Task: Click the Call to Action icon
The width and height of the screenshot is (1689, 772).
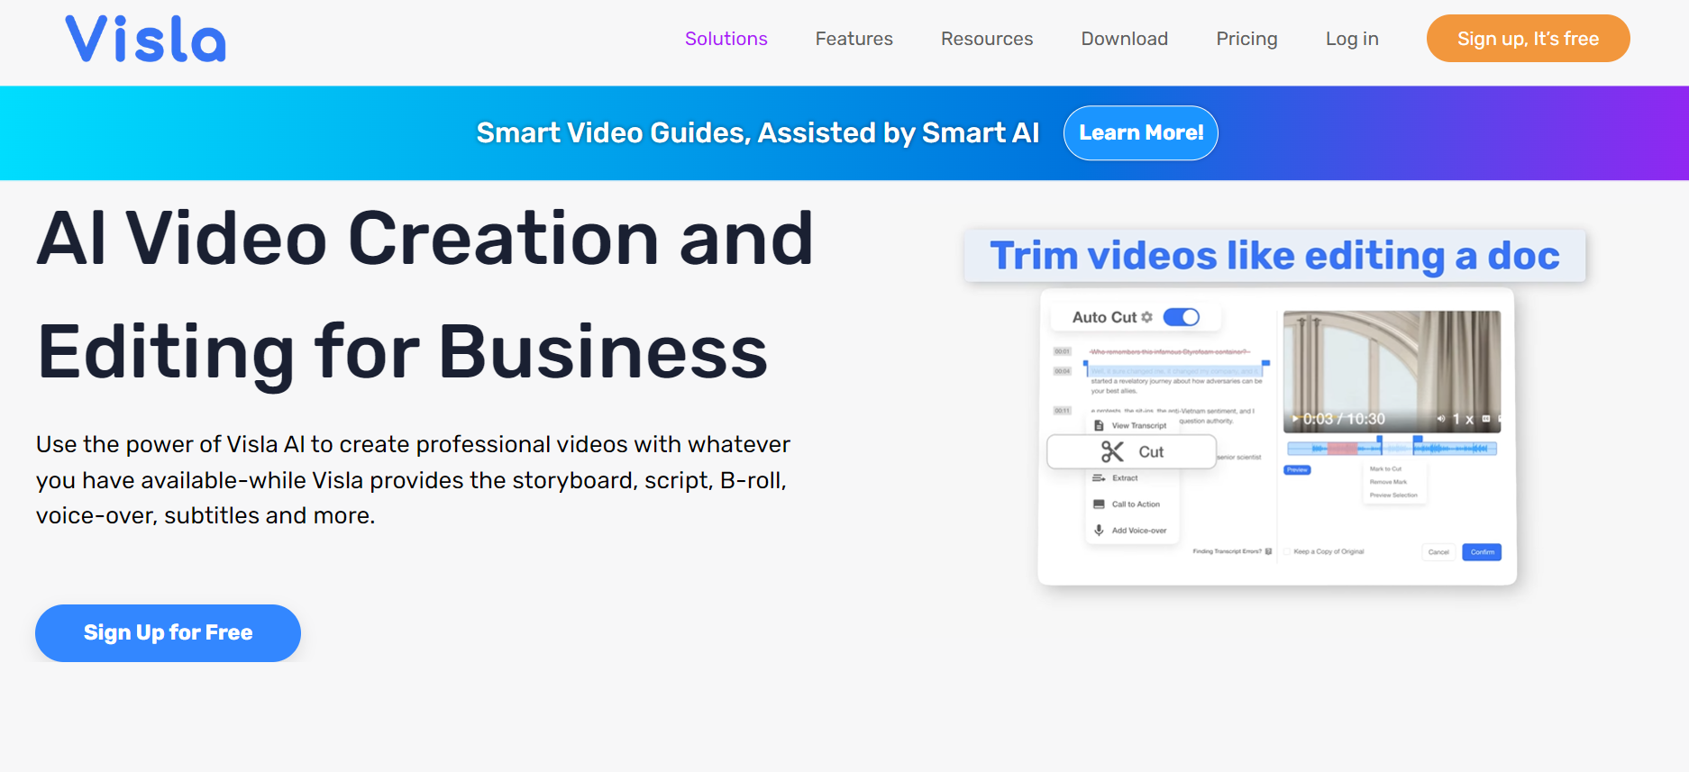Action: pos(1099,504)
